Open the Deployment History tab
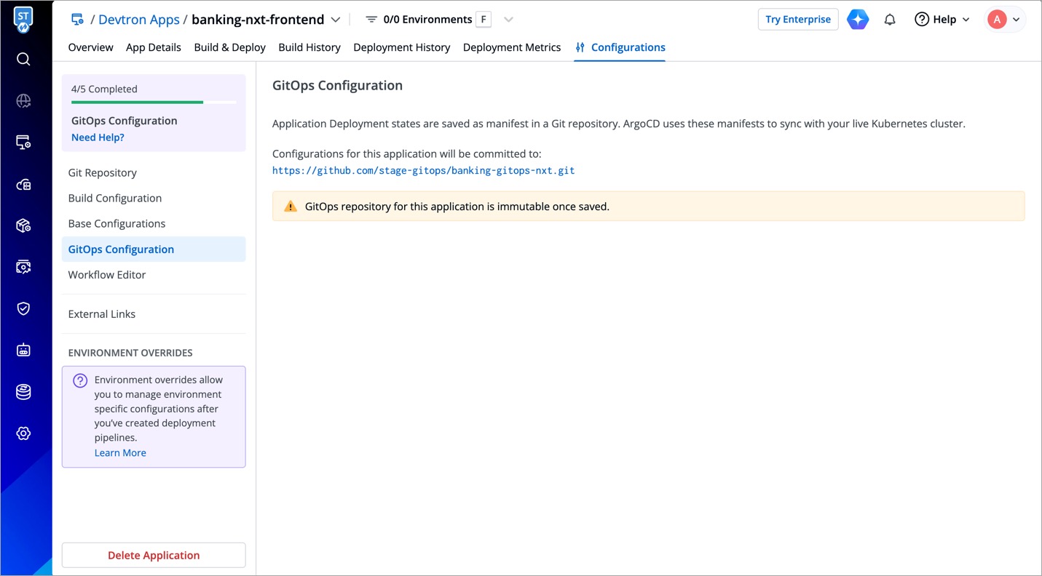This screenshot has height=576, width=1042. [x=401, y=47]
